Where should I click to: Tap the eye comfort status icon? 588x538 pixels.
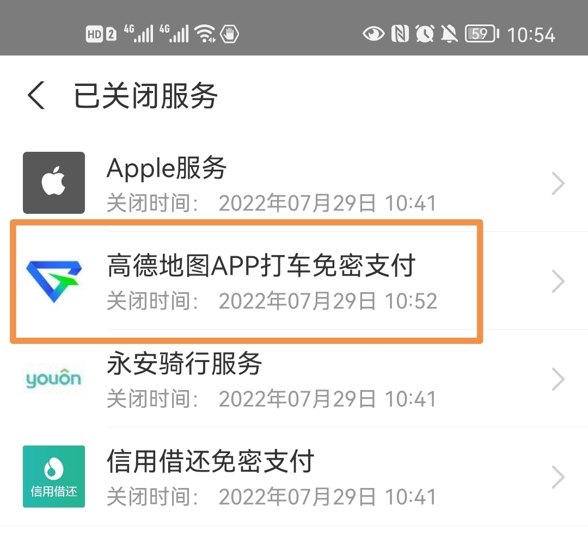coord(373,34)
